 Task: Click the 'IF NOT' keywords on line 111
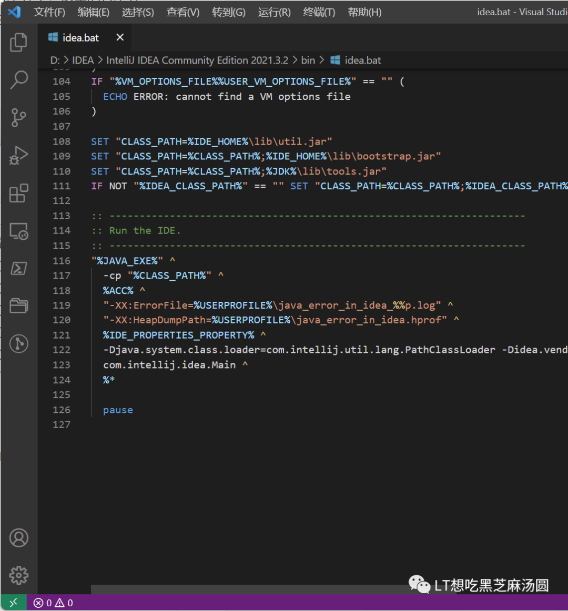click(x=109, y=186)
